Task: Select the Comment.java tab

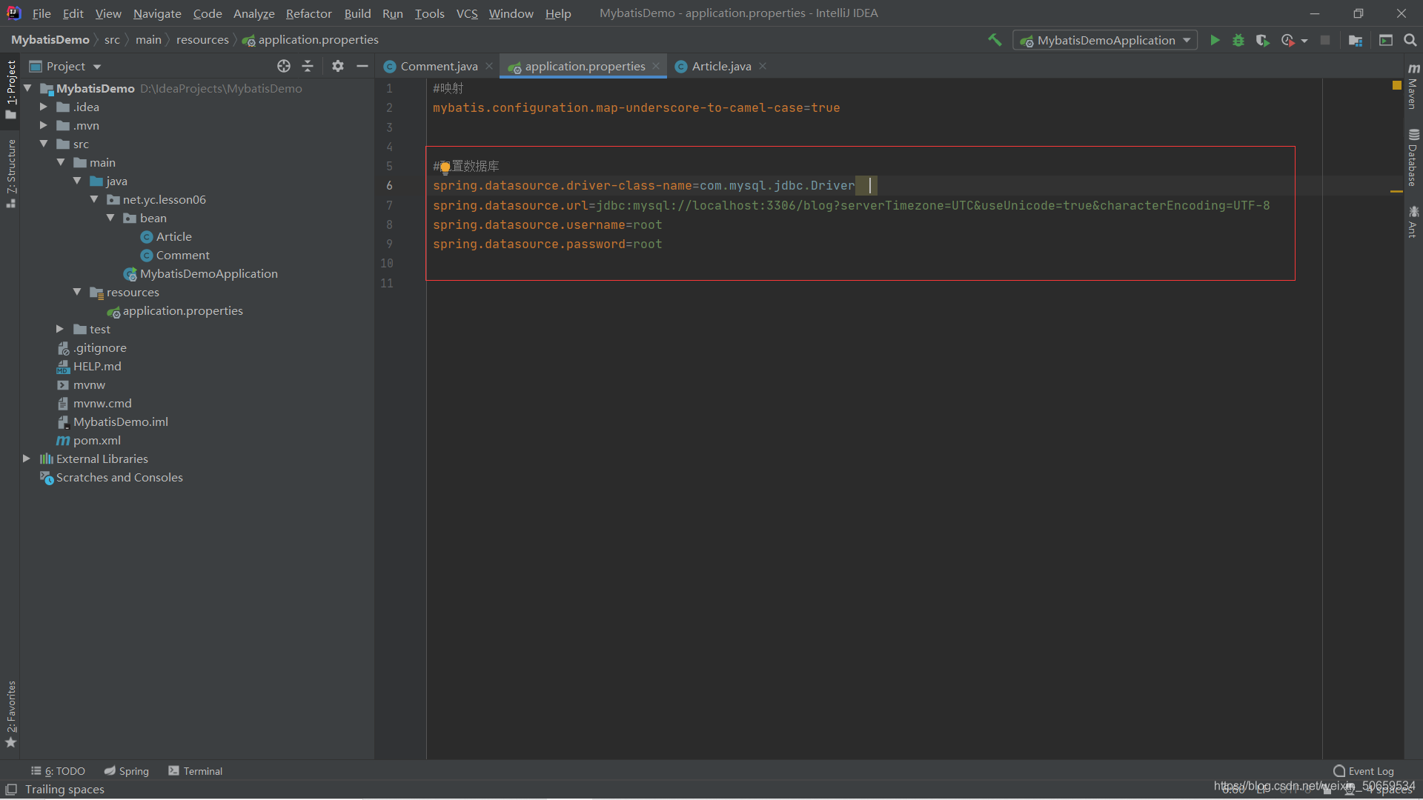Action: point(439,65)
